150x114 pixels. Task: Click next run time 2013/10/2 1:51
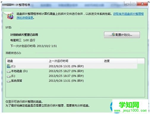coord(47,46)
